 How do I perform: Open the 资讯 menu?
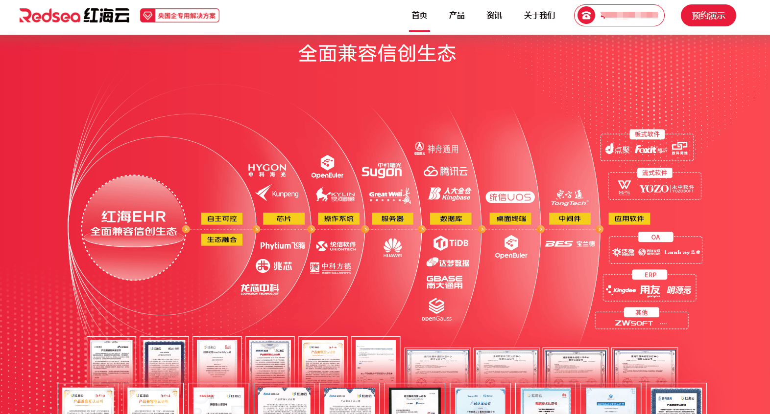(494, 16)
